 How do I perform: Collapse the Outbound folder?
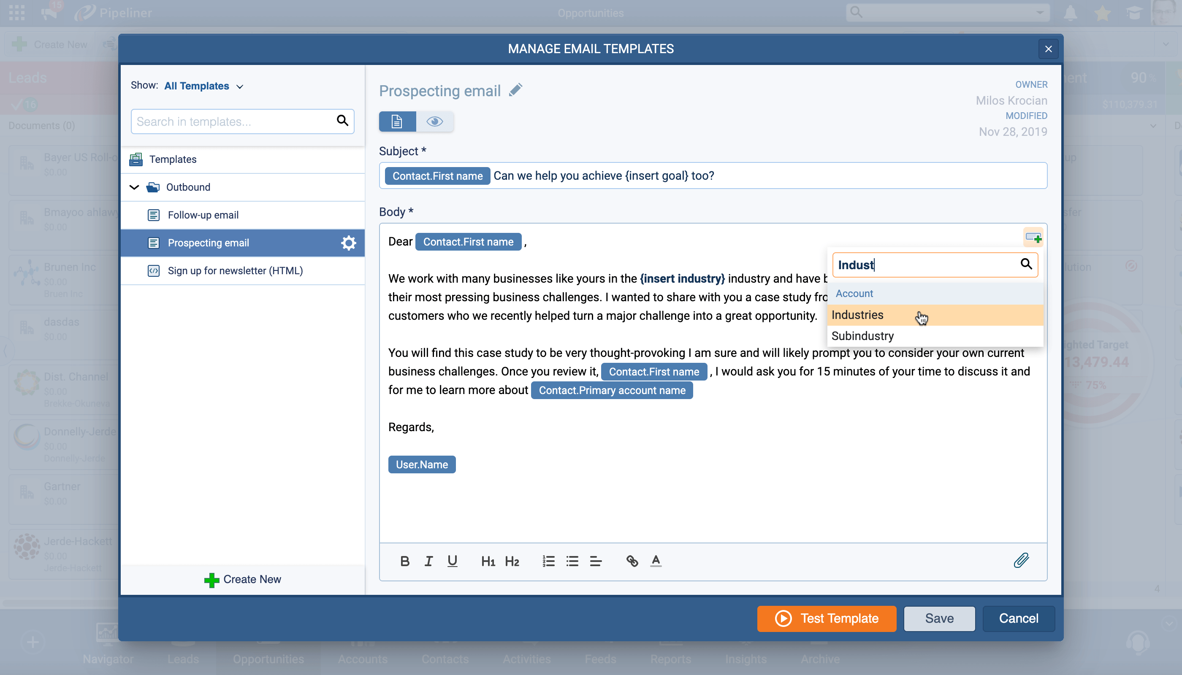[134, 187]
